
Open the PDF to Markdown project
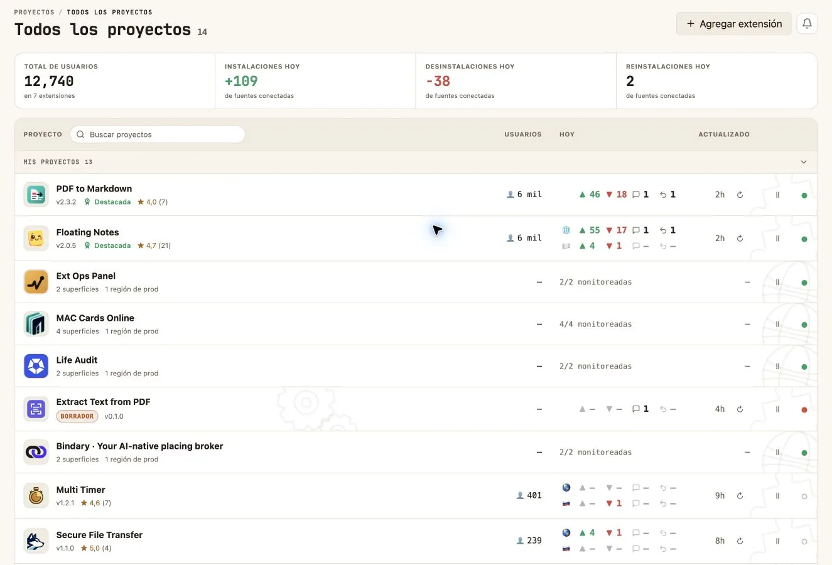pyautogui.click(x=94, y=188)
